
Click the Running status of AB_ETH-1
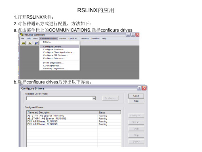[x=103, y=116]
